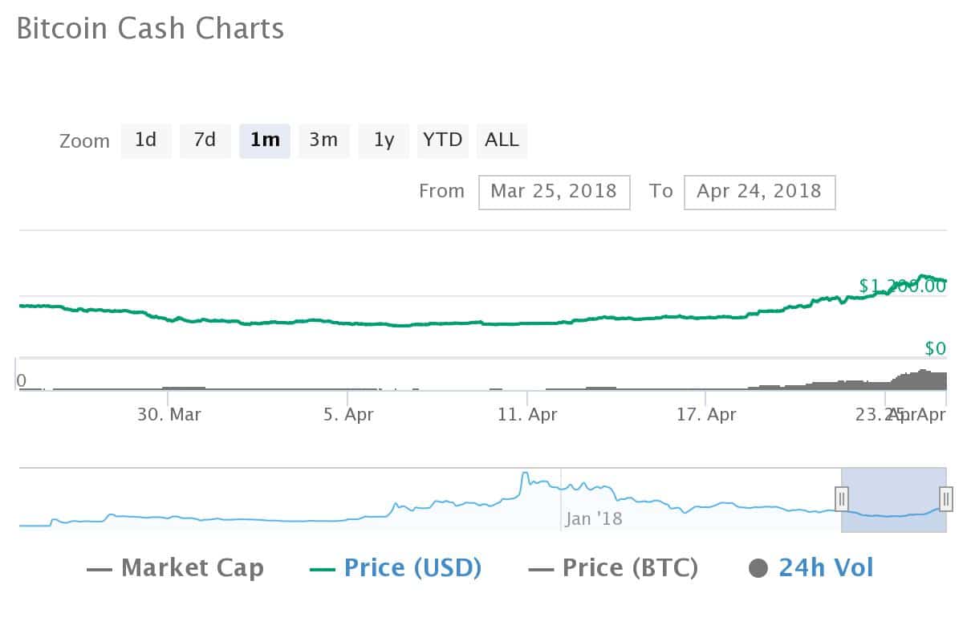Click the 11. Apr axis label
Screen dimensions: 963x642
pyautogui.click(x=527, y=415)
